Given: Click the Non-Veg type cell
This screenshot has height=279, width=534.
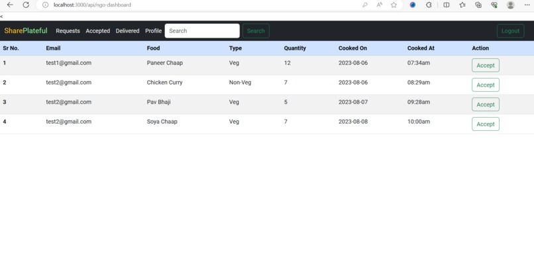Looking at the screenshot, I should point(240,83).
